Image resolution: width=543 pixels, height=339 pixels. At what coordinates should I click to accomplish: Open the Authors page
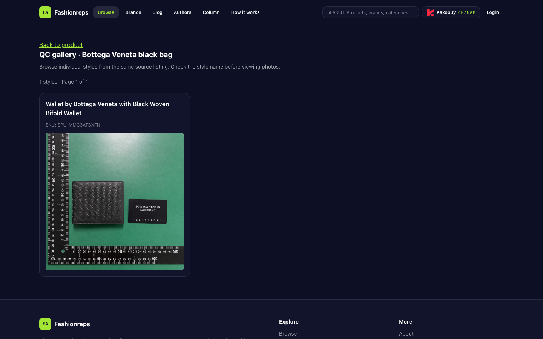pos(183,12)
